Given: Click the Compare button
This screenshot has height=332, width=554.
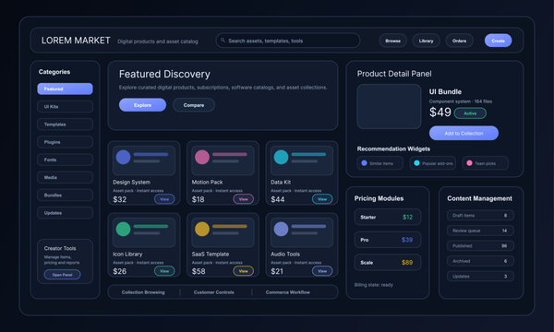Looking at the screenshot, I should coord(194,105).
